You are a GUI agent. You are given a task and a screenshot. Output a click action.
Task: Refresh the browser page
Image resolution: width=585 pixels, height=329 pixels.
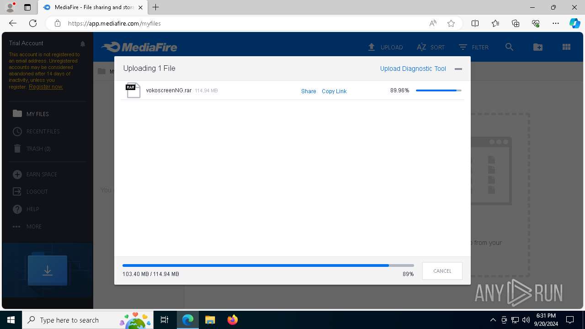click(33, 23)
